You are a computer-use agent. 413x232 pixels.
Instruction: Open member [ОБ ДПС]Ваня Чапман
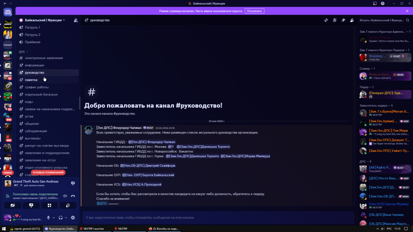click(385, 215)
